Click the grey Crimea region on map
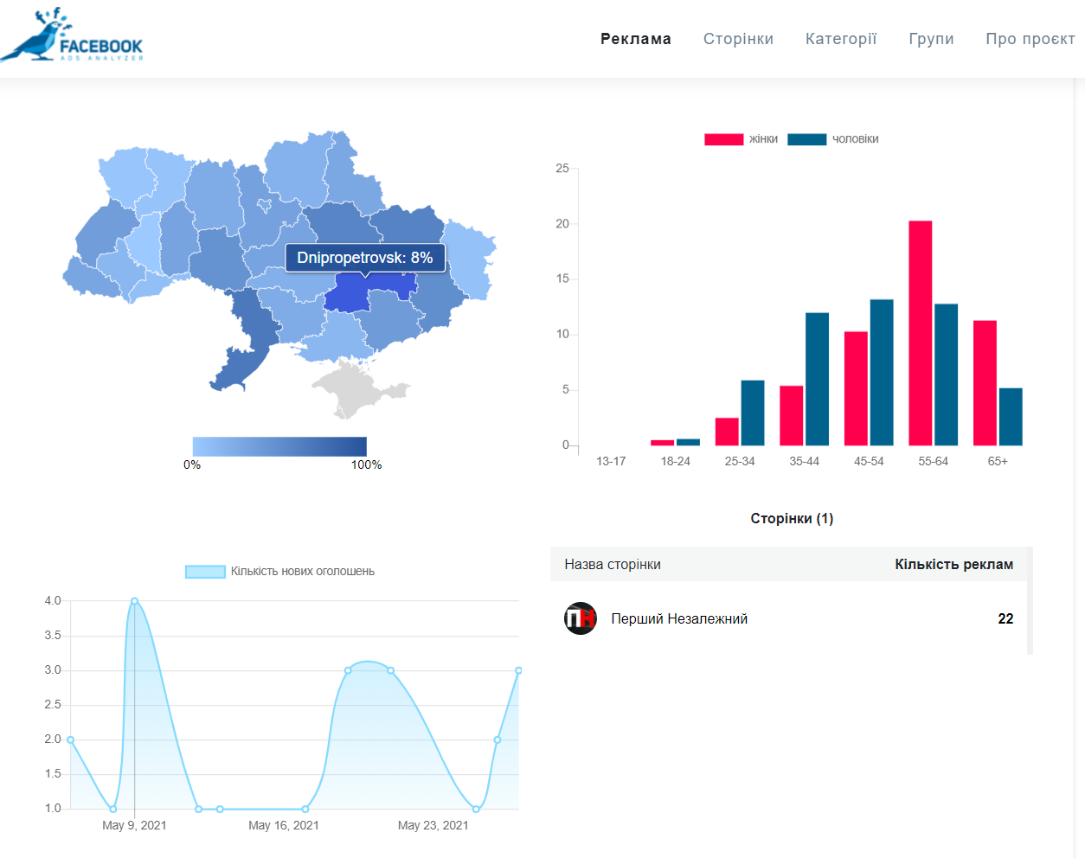 tap(353, 389)
